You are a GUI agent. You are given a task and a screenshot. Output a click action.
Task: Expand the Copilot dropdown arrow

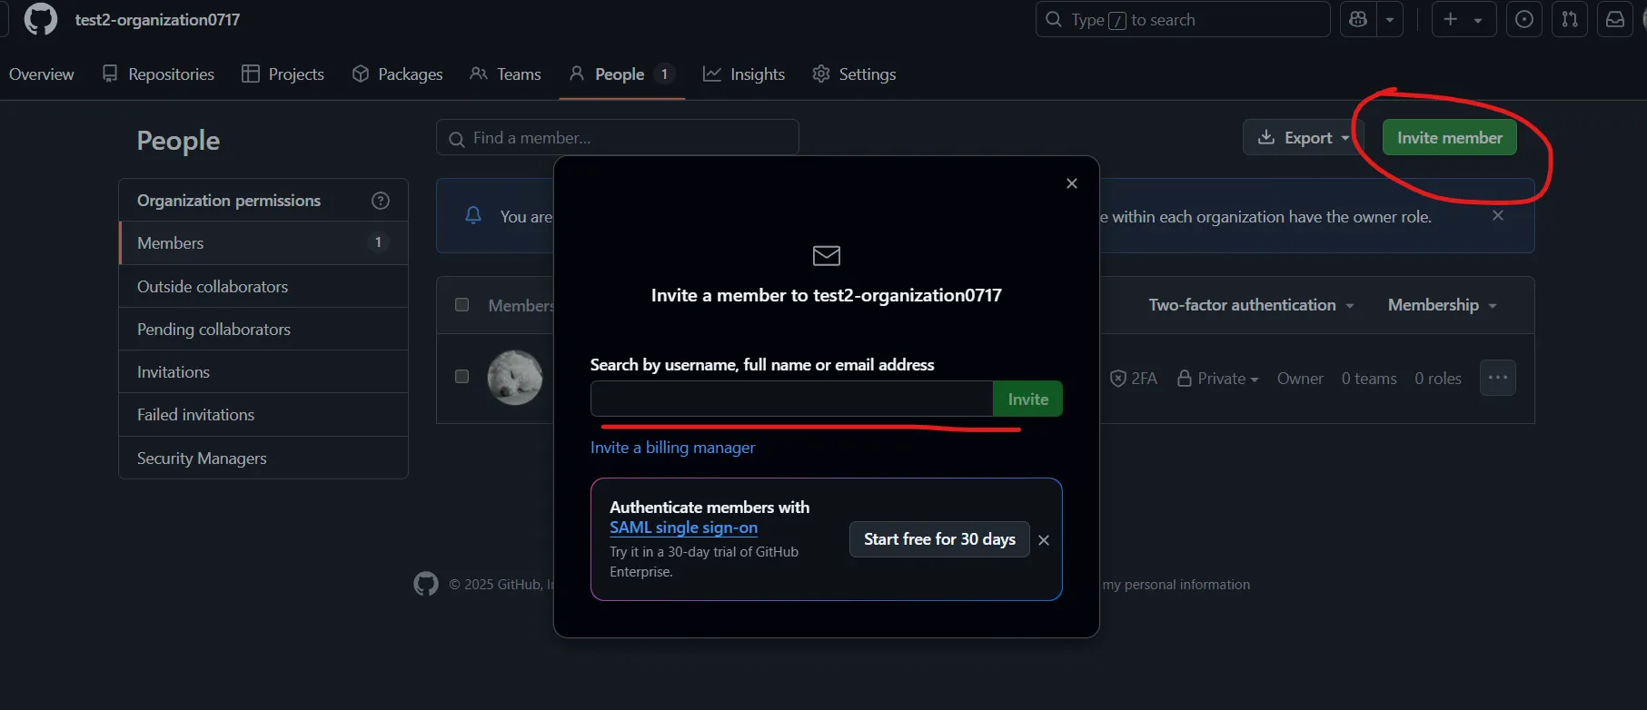click(x=1390, y=19)
